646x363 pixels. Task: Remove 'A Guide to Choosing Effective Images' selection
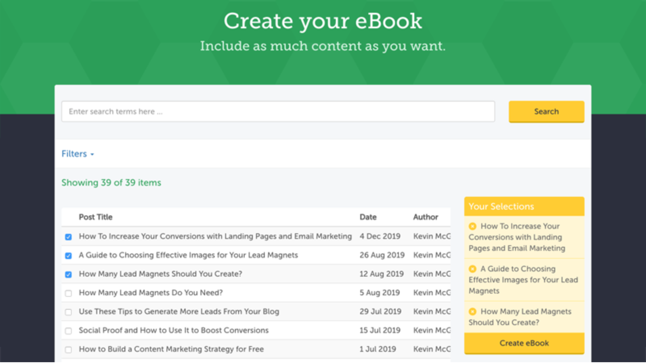tap(473, 269)
